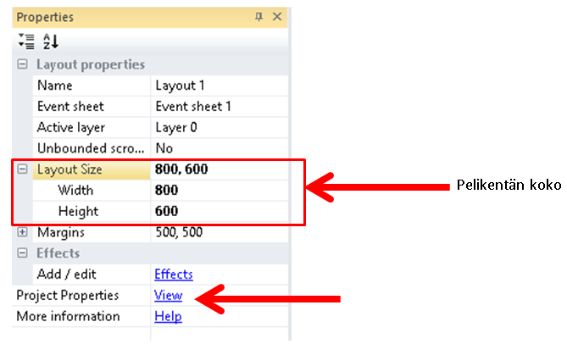Expand the Margins group
Image resolution: width=567 pixels, height=344 pixels.
point(22,232)
